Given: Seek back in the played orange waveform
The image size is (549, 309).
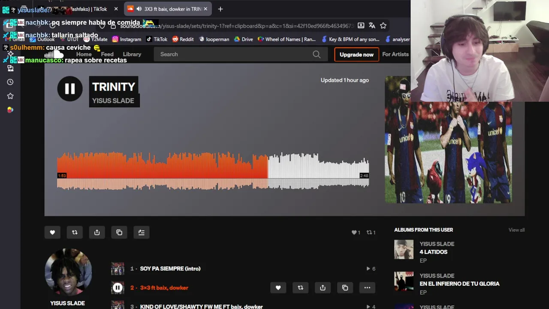Looking at the screenshot, I should (x=162, y=171).
